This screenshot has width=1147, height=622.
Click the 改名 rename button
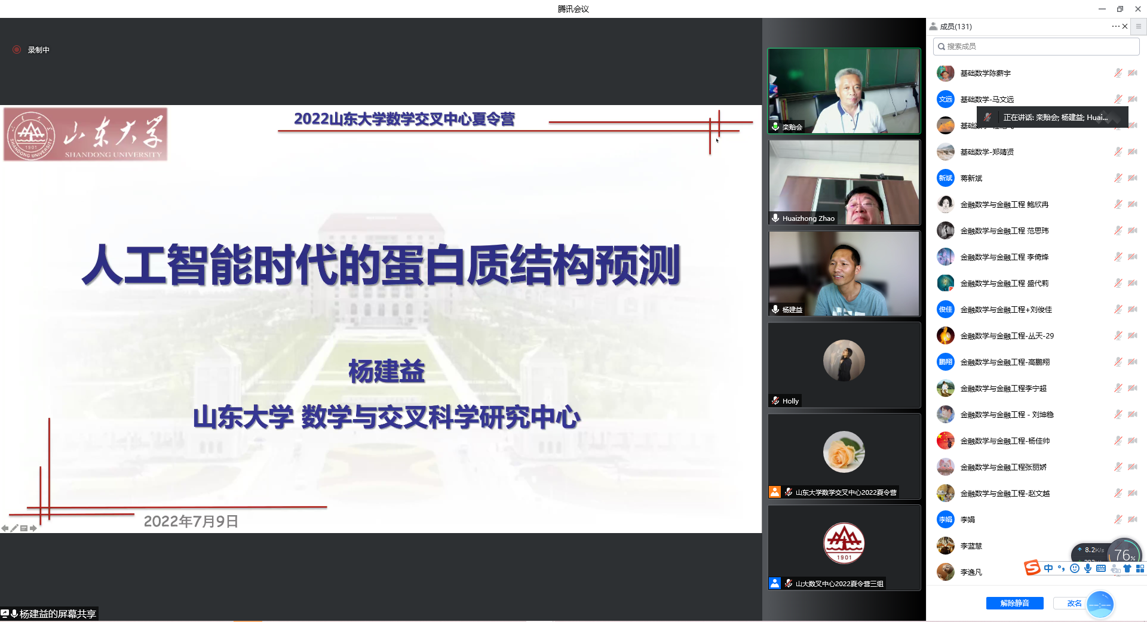tap(1074, 603)
